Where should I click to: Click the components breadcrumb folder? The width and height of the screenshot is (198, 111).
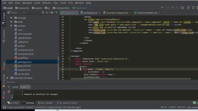pyautogui.click(x=61, y=8)
